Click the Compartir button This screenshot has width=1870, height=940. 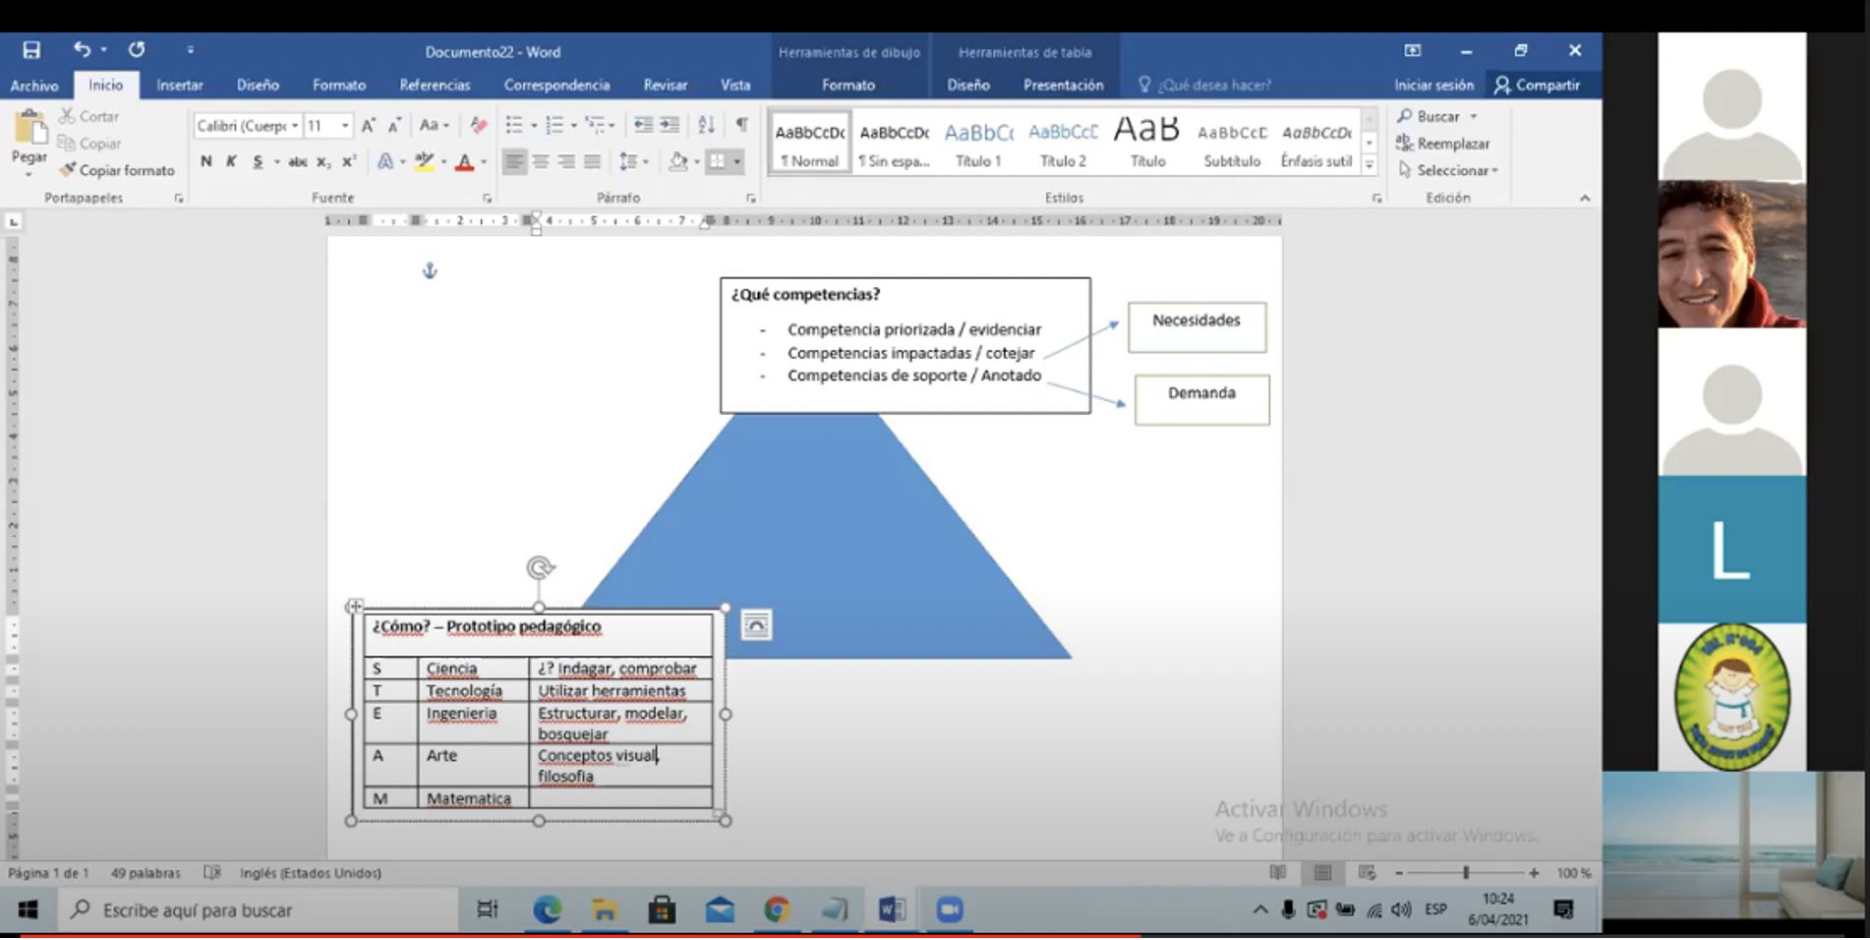1537,86
